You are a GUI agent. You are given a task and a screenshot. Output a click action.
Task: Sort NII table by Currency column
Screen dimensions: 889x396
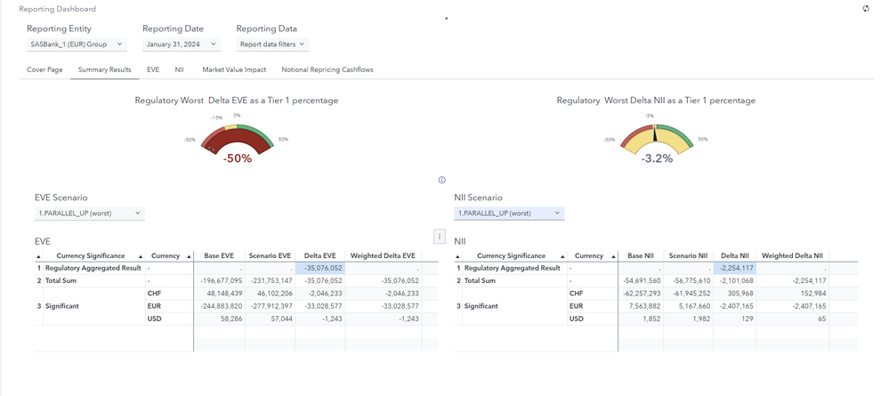[613, 256]
